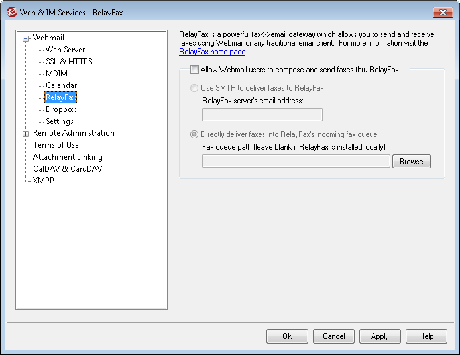Open Terms of Use page
Image resolution: width=460 pixels, height=355 pixels.
click(56, 145)
